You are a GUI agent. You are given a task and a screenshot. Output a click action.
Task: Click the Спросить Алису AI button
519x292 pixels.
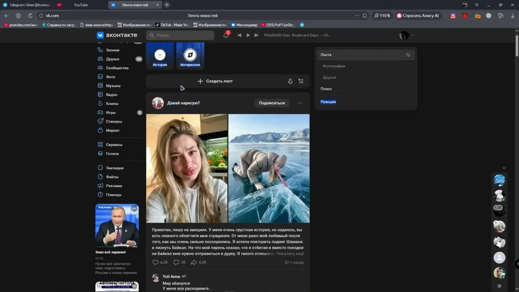[x=418, y=15]
